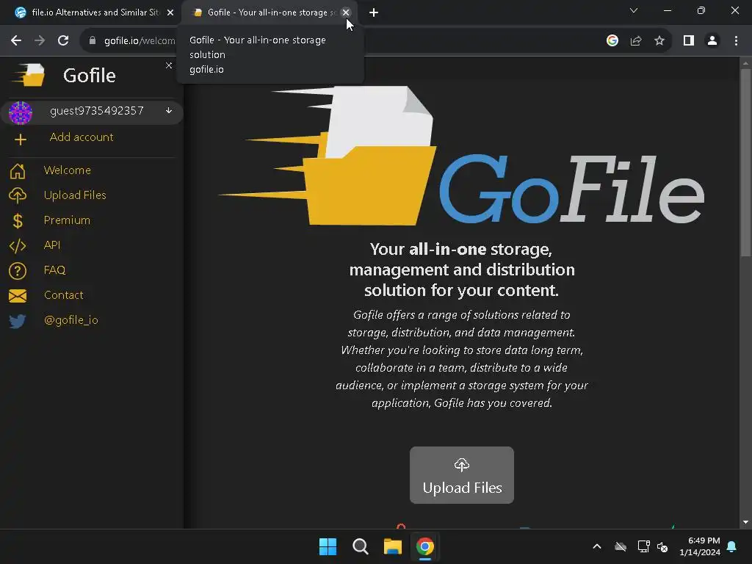This screenshot has height=564, width=752.
Task: Open the Windows Start menu
Action: 328,546
